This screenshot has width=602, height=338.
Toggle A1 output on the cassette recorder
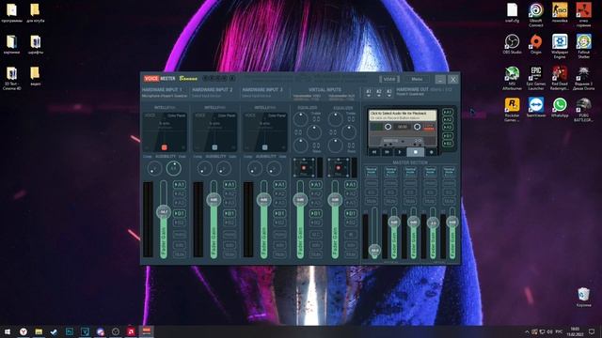(448, 113)
